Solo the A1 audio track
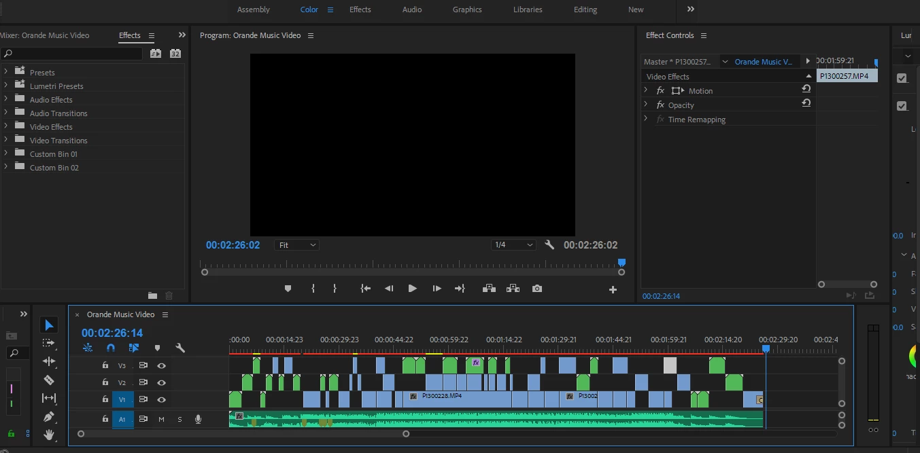The height and width of the screenshot is (453, 920). click(180, 419)
